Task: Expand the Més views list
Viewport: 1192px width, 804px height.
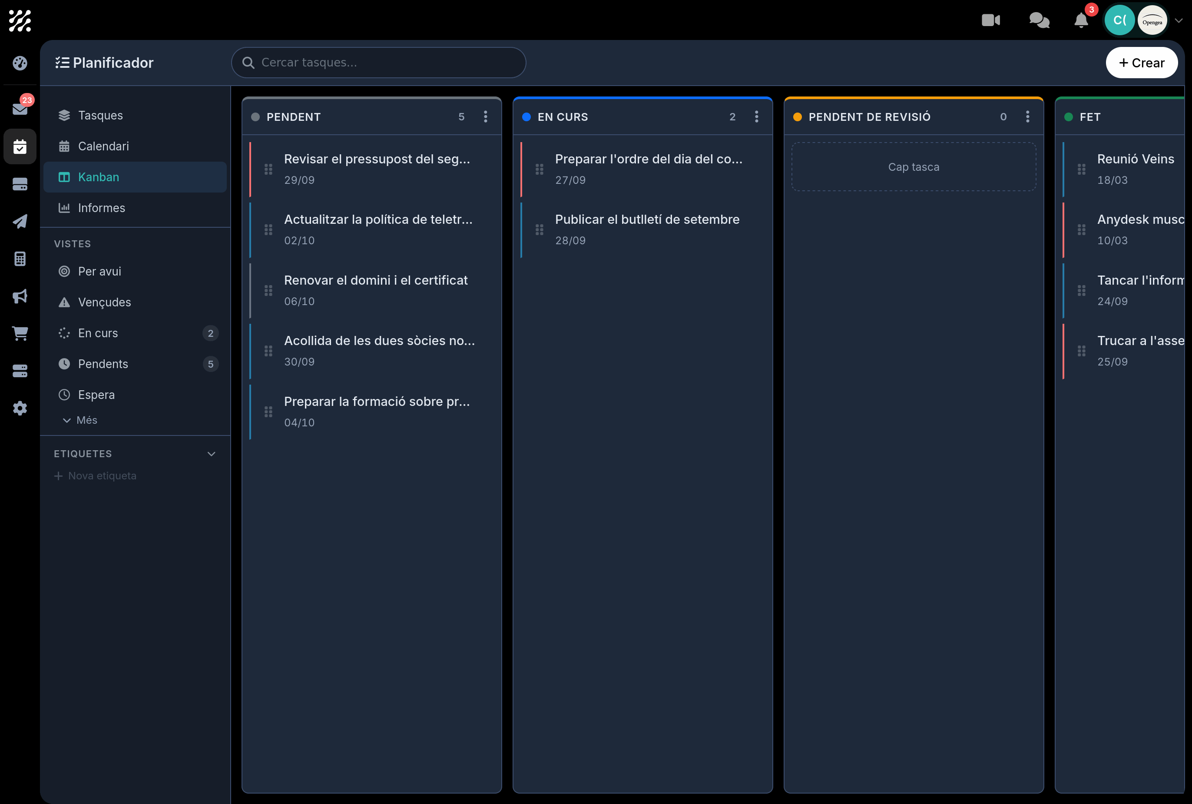Action: tap(80, 420)
